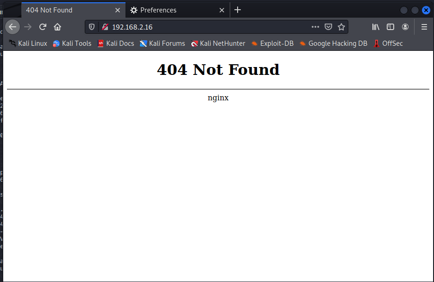Open Exploit-DB bookmark
This screenshot has height=282, width=434.
272,43
